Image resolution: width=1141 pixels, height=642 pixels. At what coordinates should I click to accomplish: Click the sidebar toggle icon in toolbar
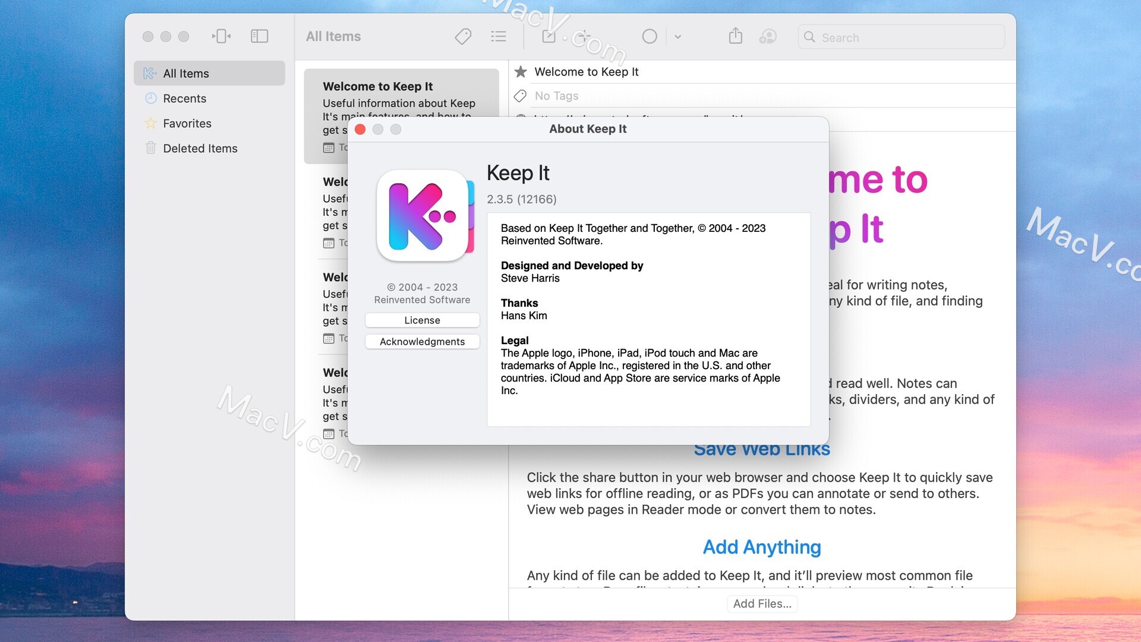(x=259, y=36)
